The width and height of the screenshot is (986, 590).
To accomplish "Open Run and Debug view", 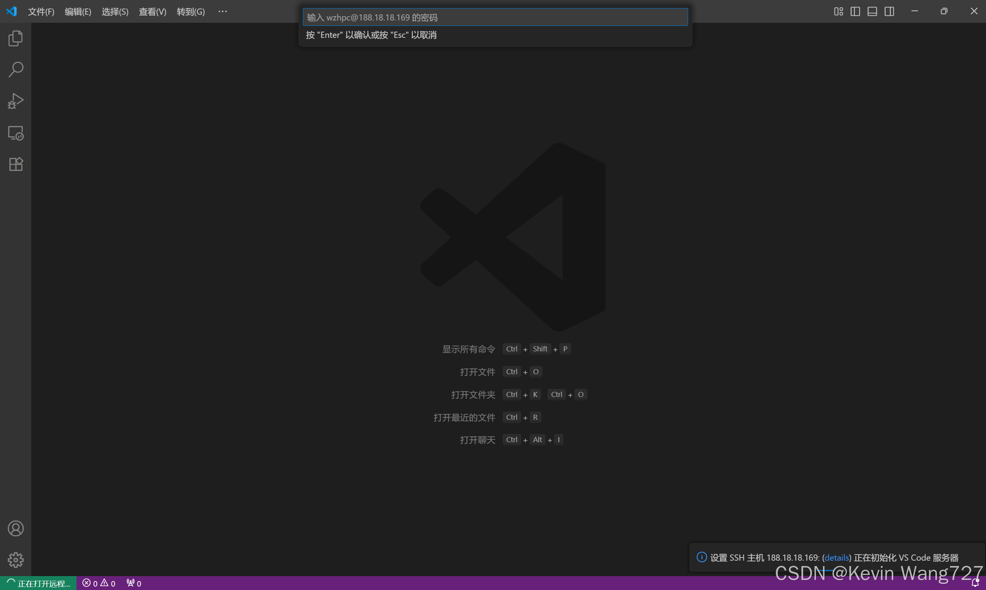I will (x=15, y=101).
